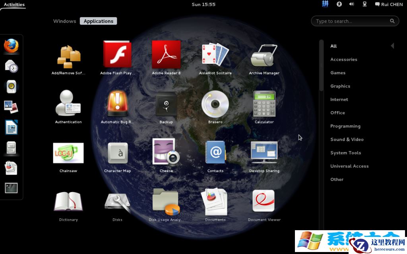Select the Applications tab

98,21
